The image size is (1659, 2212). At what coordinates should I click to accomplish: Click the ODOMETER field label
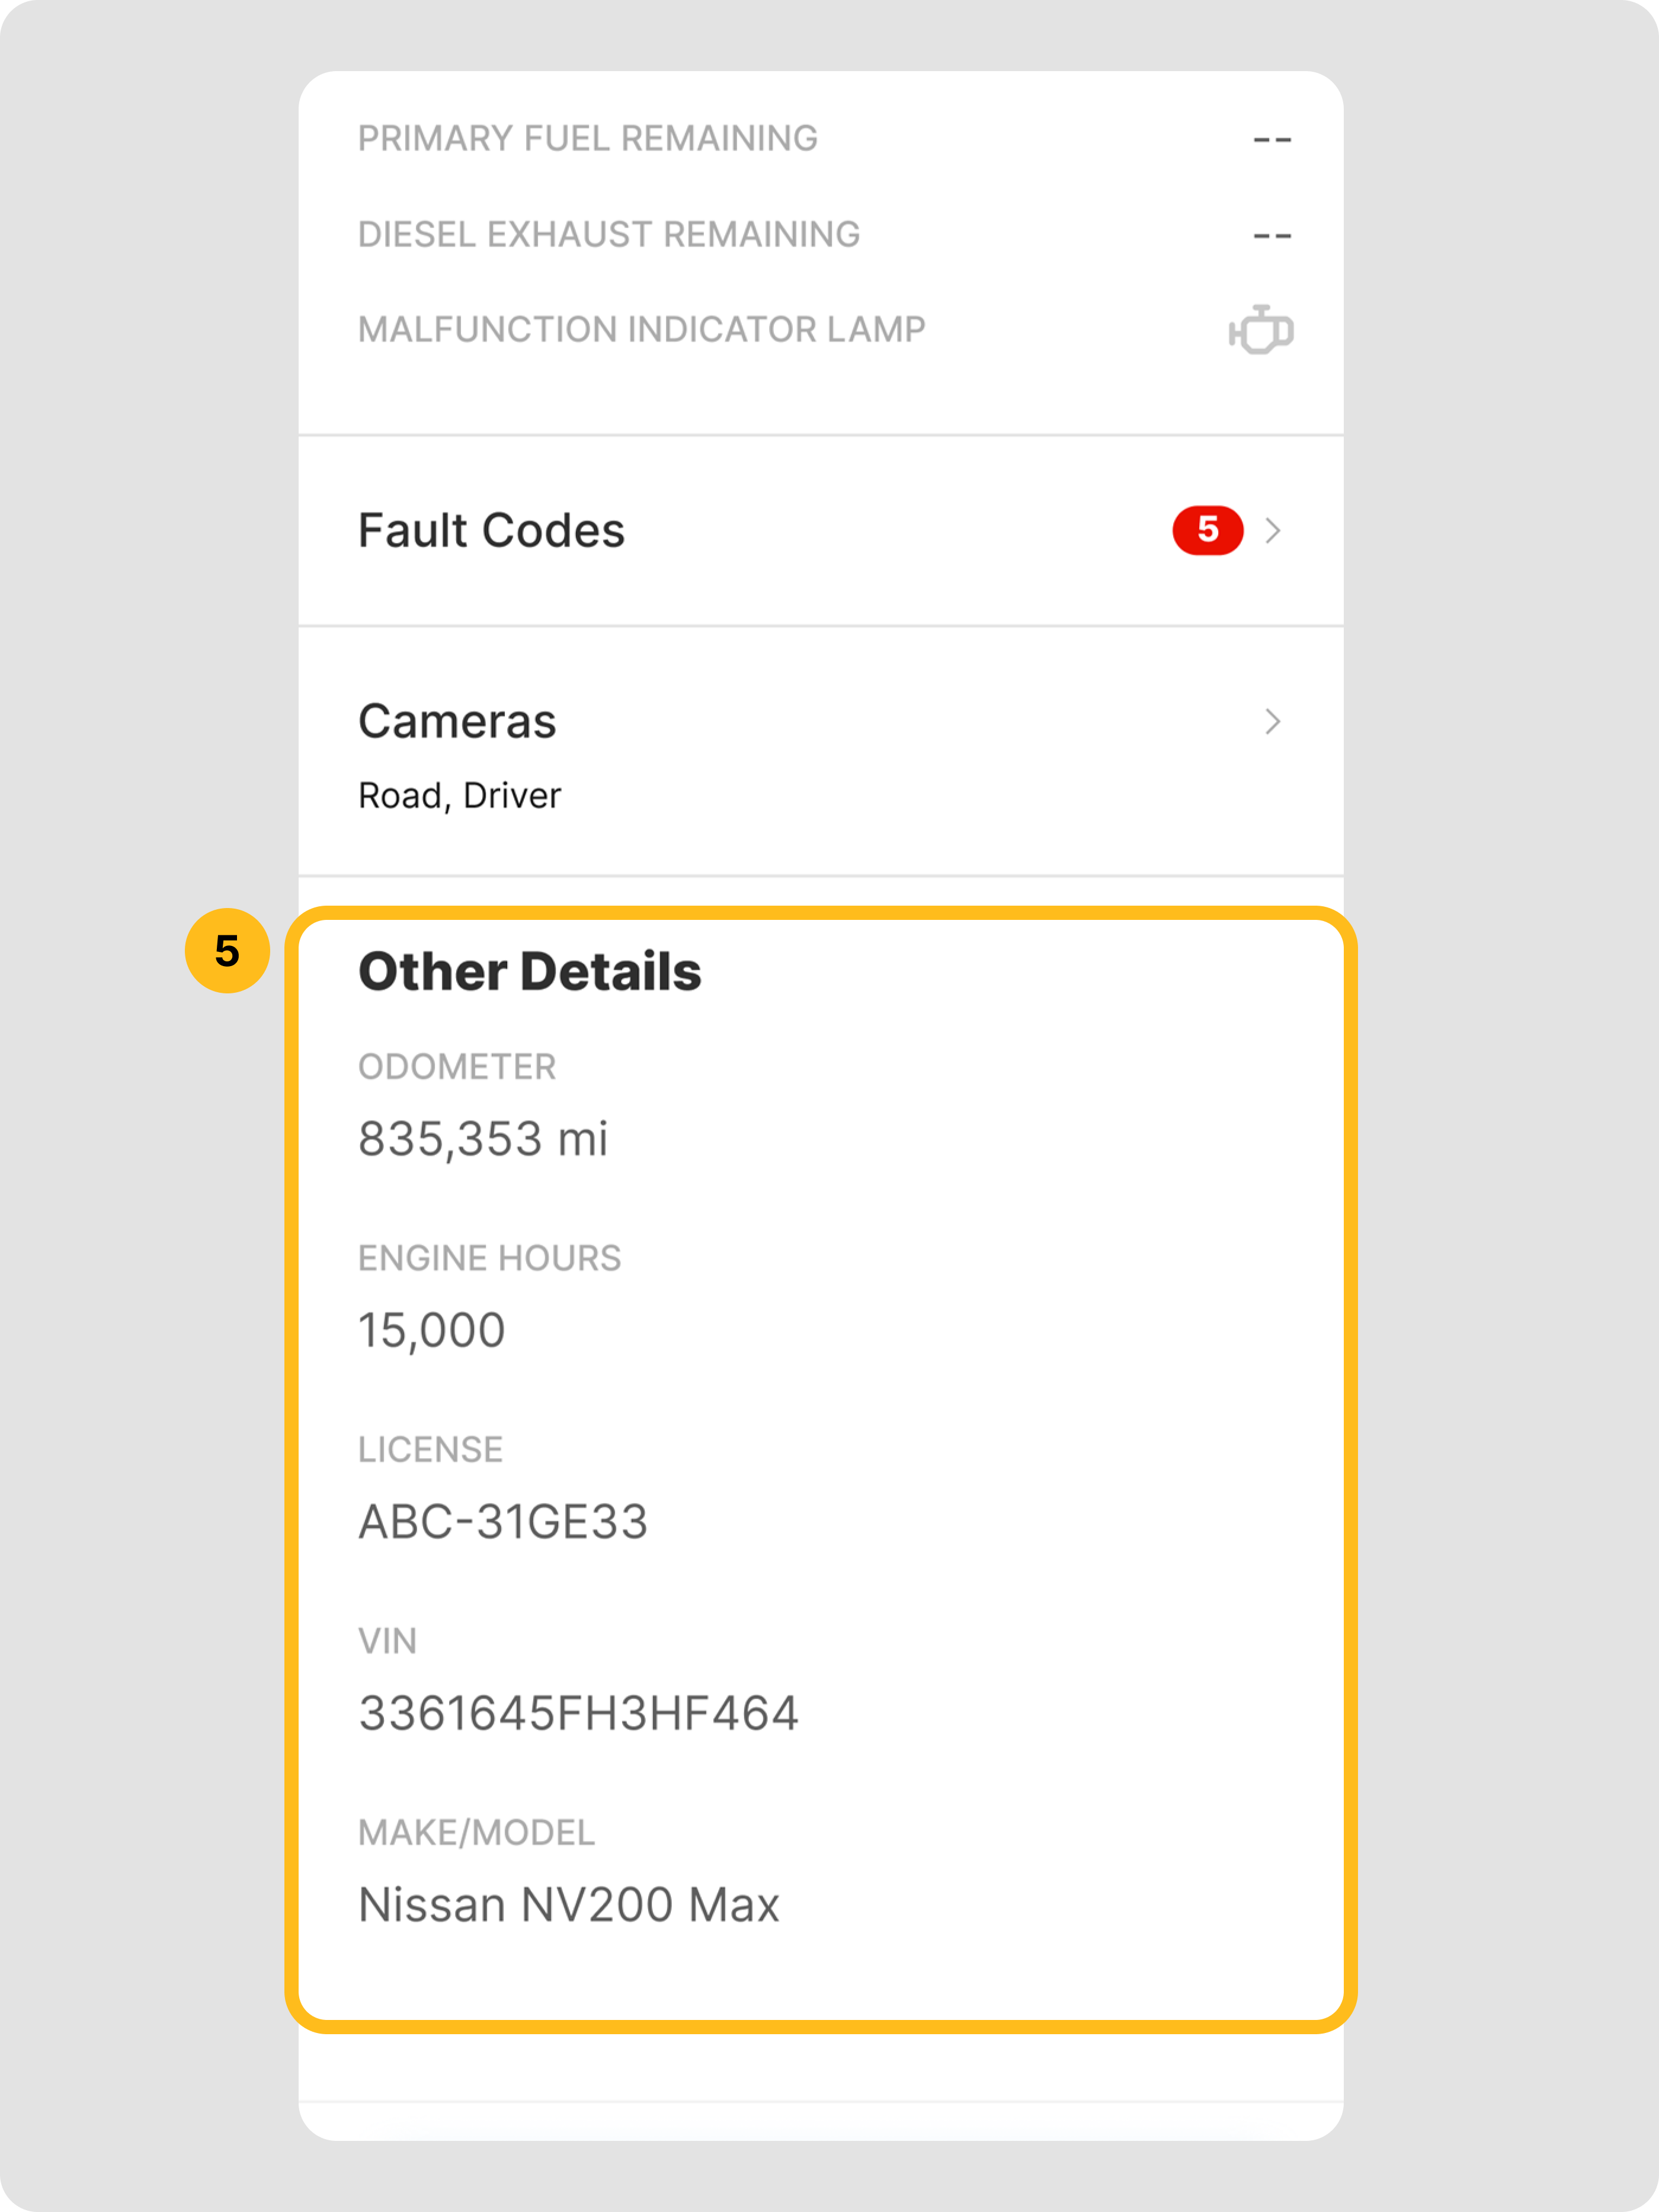(x=457, y=1067)
